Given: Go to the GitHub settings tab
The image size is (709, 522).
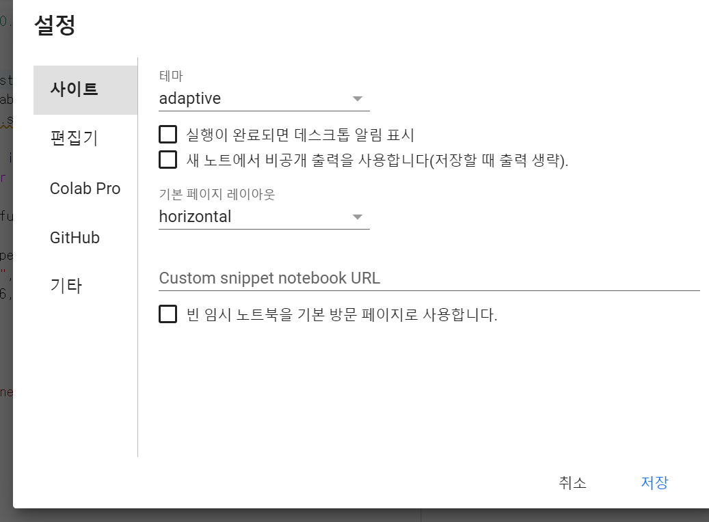Looking at the screenshot, I should pos(75,238).
